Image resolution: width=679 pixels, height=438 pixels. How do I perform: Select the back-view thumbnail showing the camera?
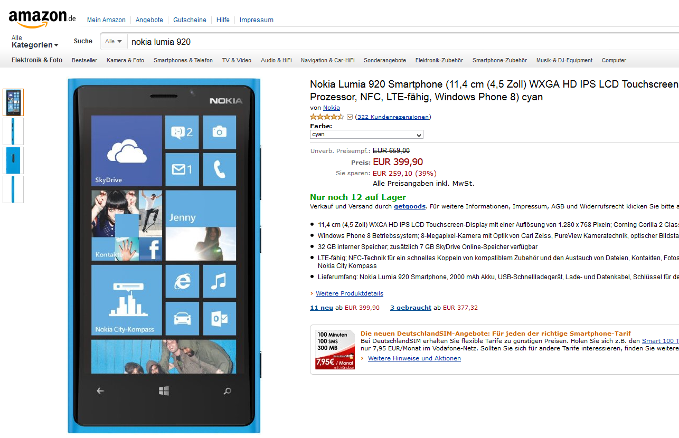13,160
